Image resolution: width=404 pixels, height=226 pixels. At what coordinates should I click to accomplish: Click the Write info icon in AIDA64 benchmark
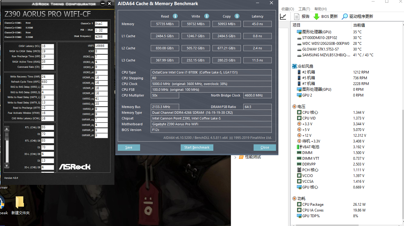(206, 16)
